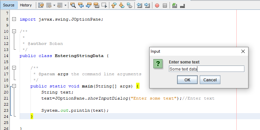Viewport: 260px width, 130px height.
Task: Click the '@author Boban' comment
Action: pos(45,44)
